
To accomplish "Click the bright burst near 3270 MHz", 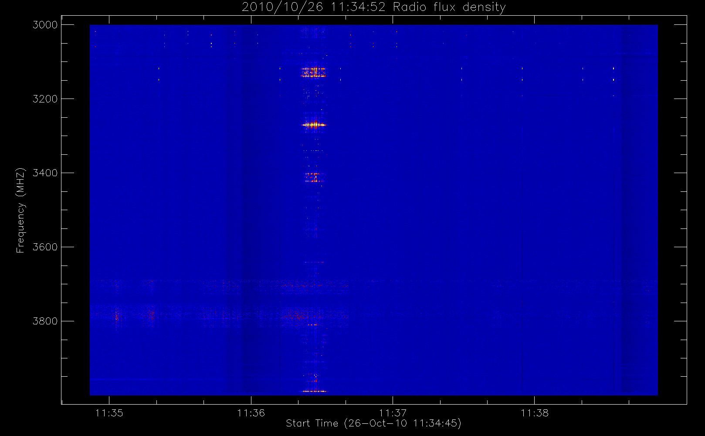I will pos(314,125).
